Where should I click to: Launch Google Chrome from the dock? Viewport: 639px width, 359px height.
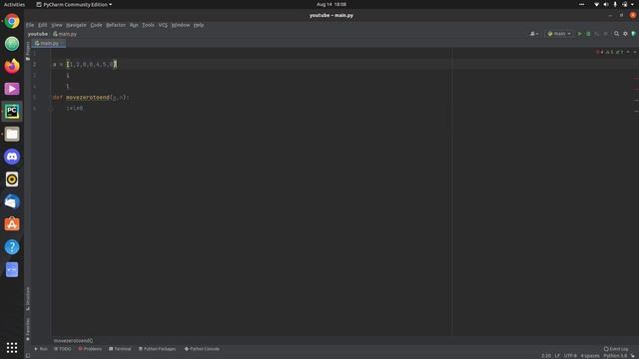12,21
